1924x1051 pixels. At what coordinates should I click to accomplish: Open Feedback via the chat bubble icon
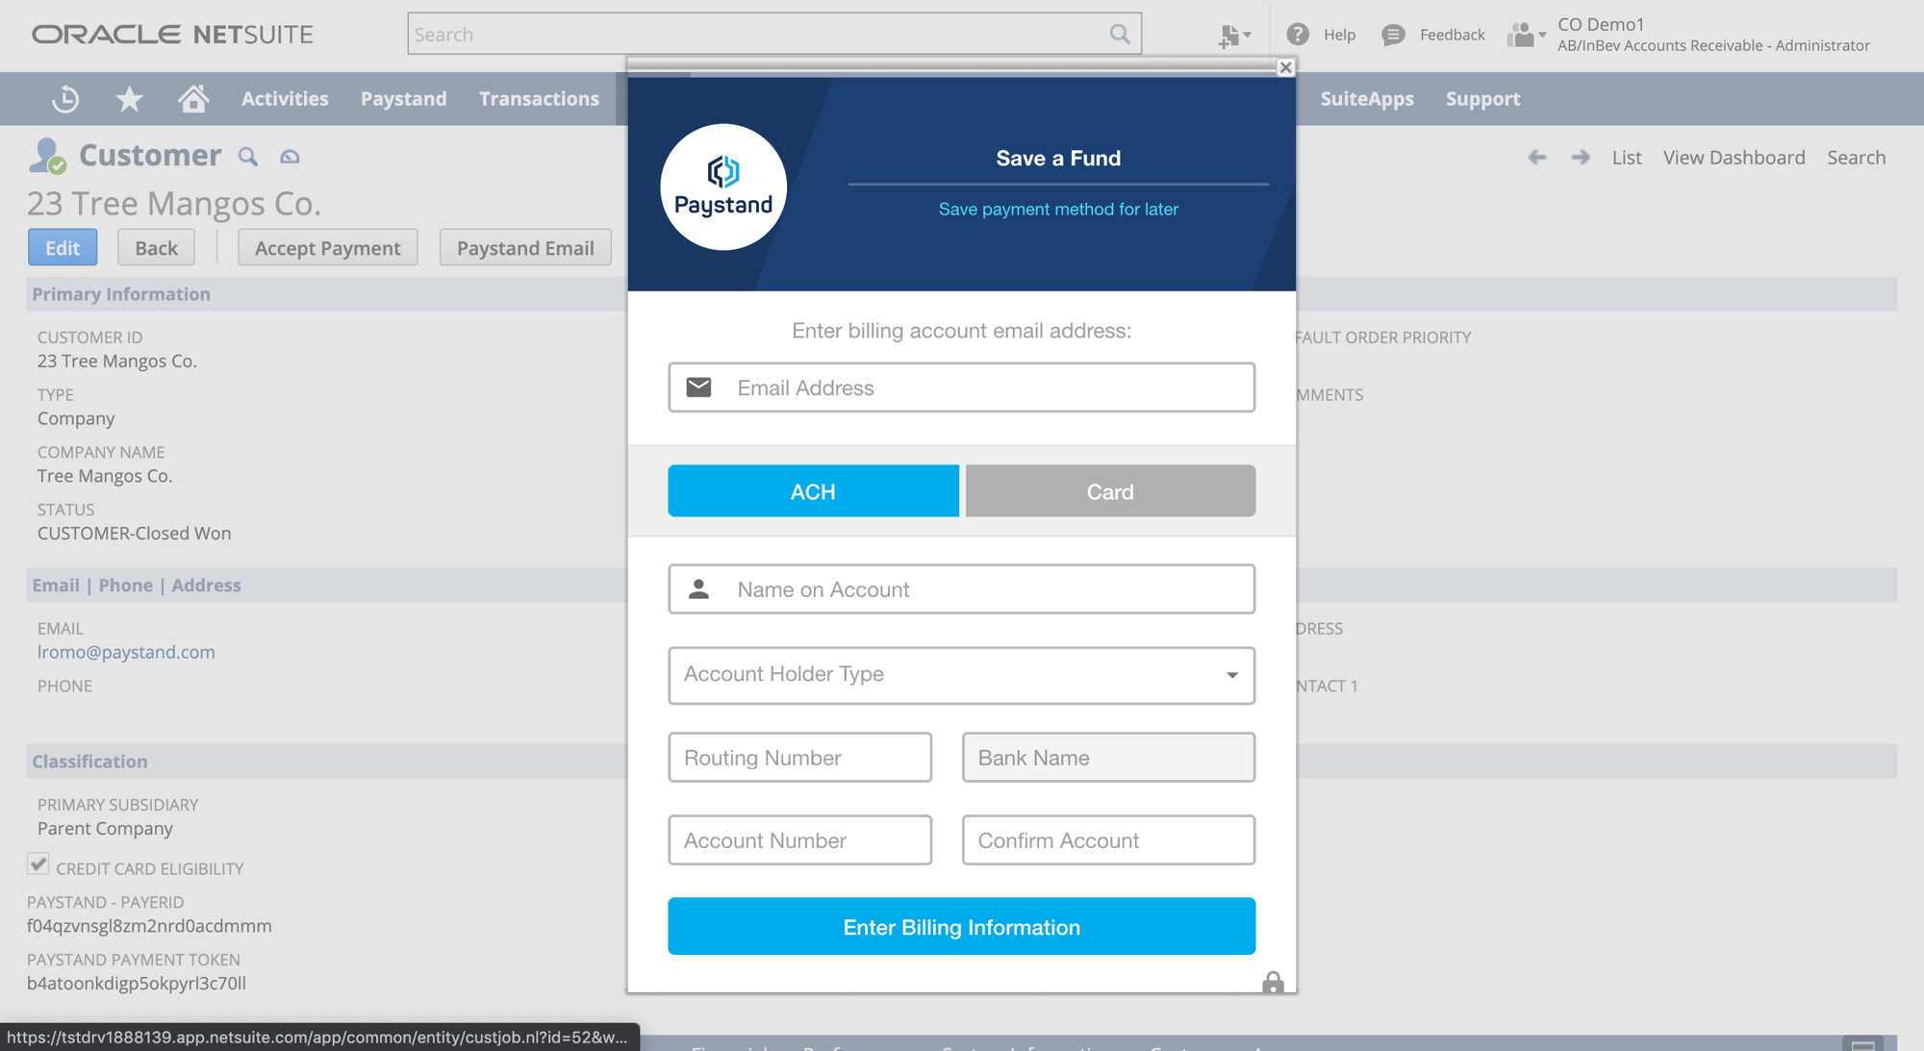1394,34
